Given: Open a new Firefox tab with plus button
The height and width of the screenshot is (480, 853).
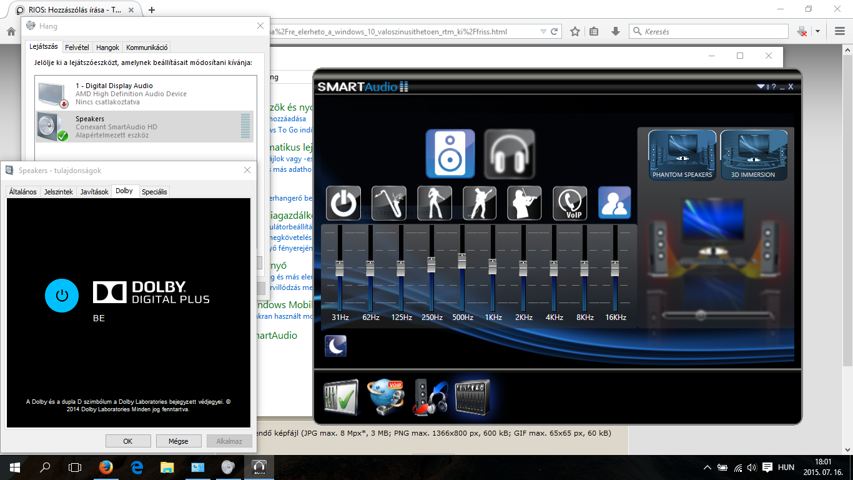Looking at the screenshot, I should (x=152, y=9).
